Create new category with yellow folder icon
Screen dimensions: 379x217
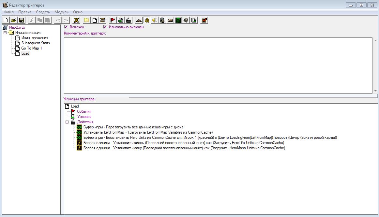point(86,20)
